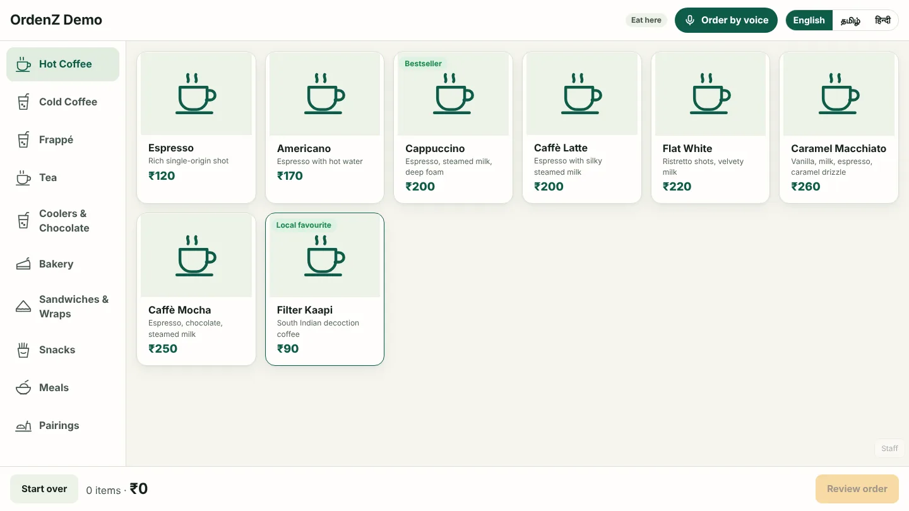
Task: Click the Cappuccino cup image
Action: pyautogui.click(x=453, y=93)
